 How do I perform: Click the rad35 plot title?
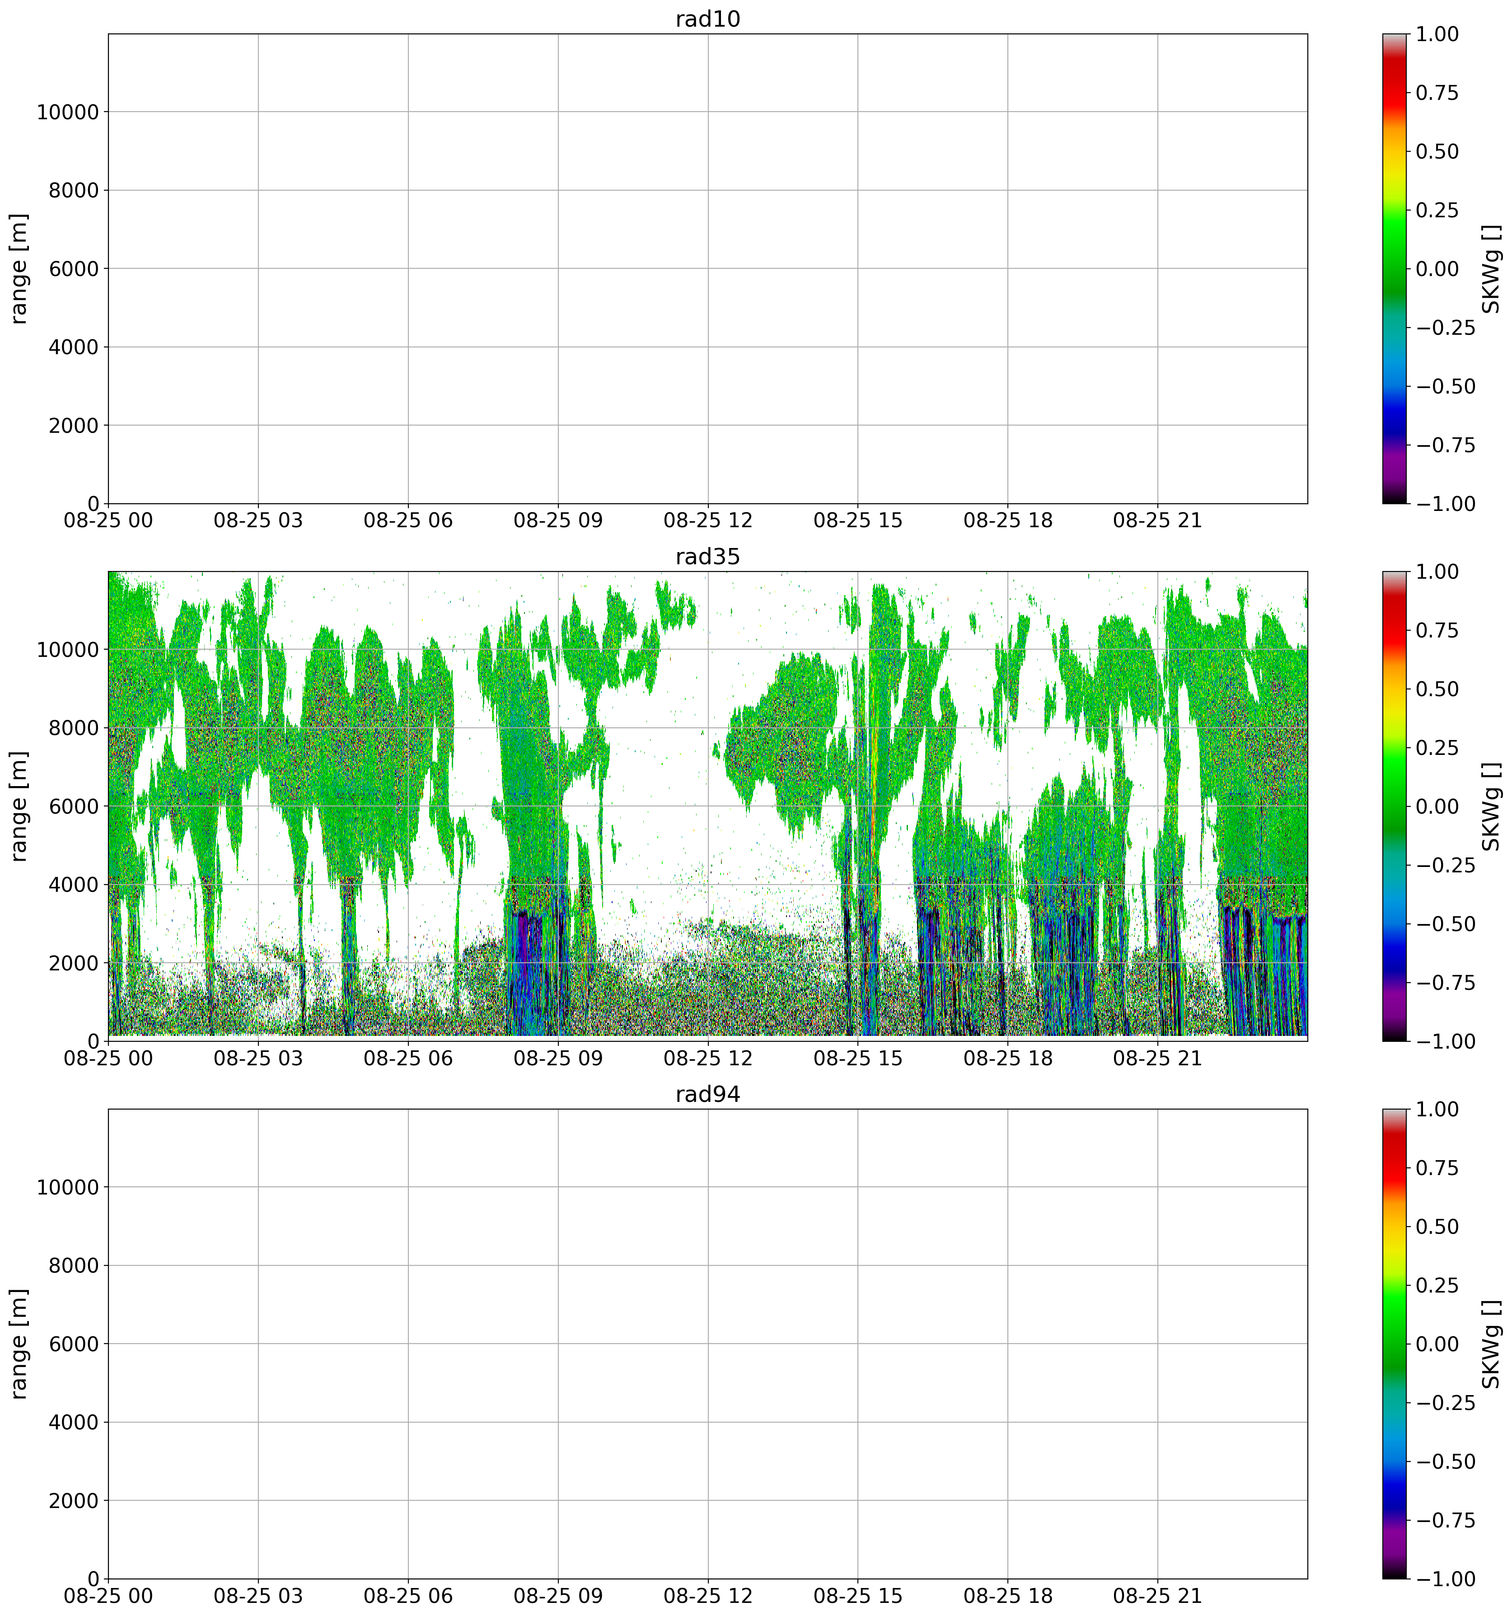coord(707,557)
